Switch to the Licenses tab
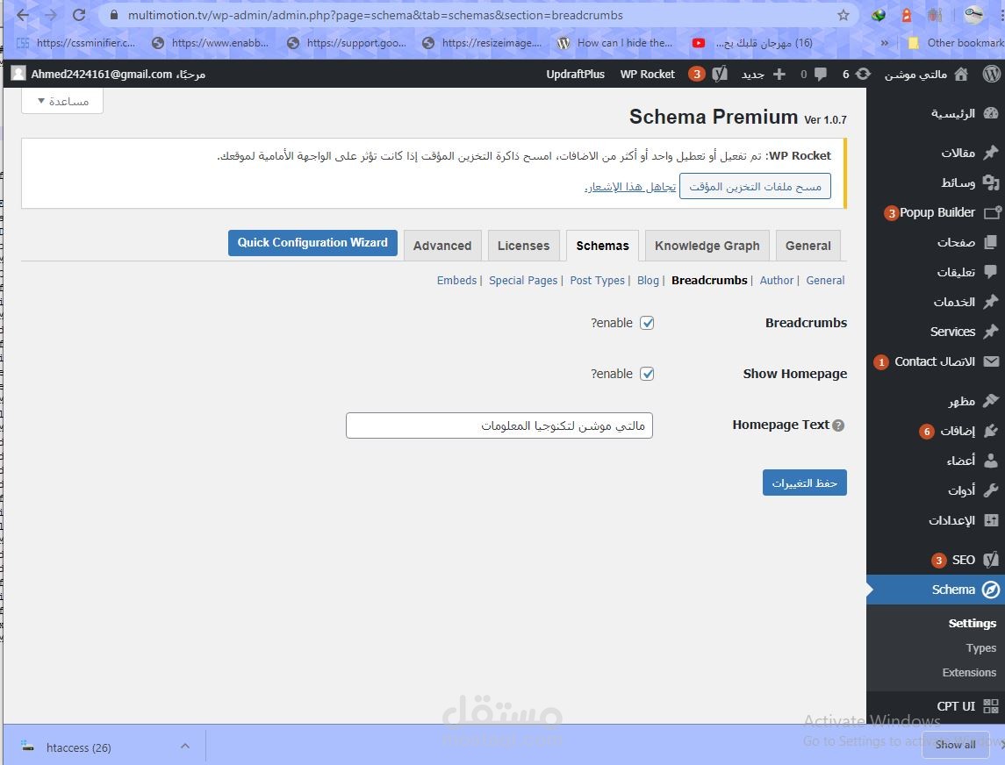This screenshot has height=765, width=1005. pyautogui.click(x=524, y=246)
